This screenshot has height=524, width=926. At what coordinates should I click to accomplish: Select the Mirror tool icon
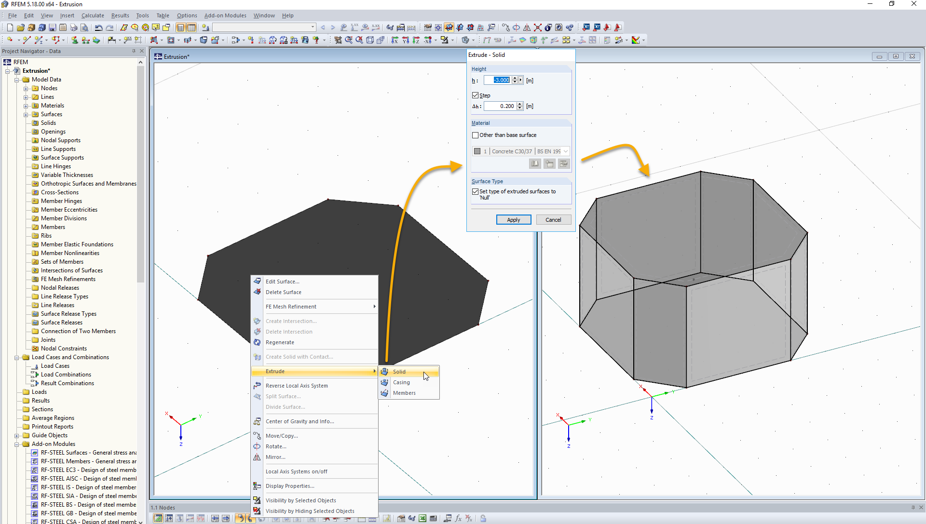coord(257,457)
